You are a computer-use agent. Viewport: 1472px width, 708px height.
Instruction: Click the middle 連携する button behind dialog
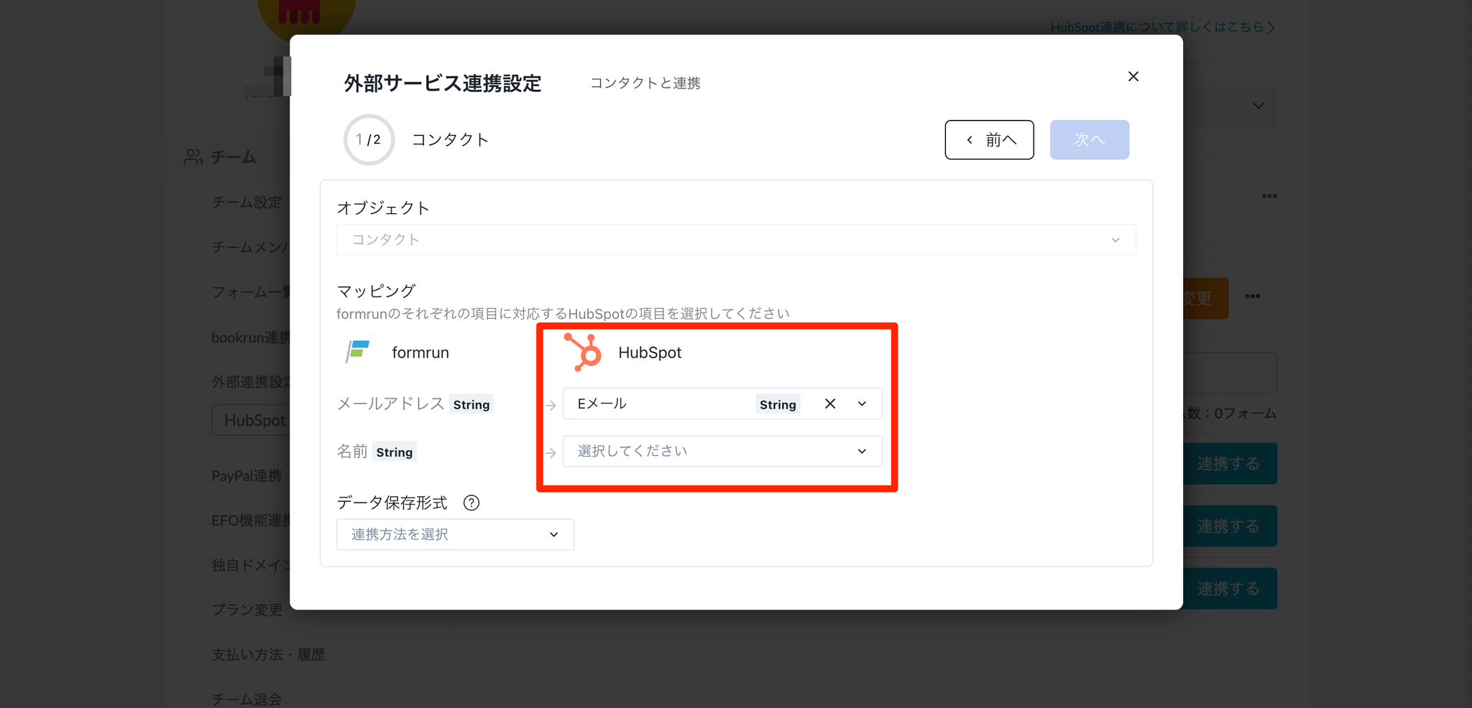pos(1230,526)
